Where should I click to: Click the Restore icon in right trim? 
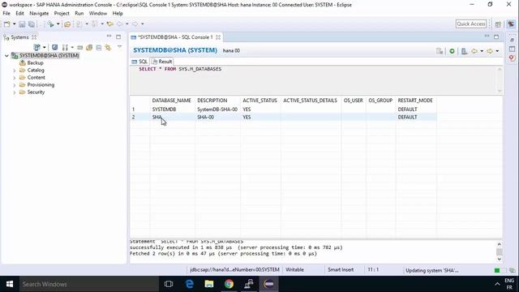(x=512, y=40)
